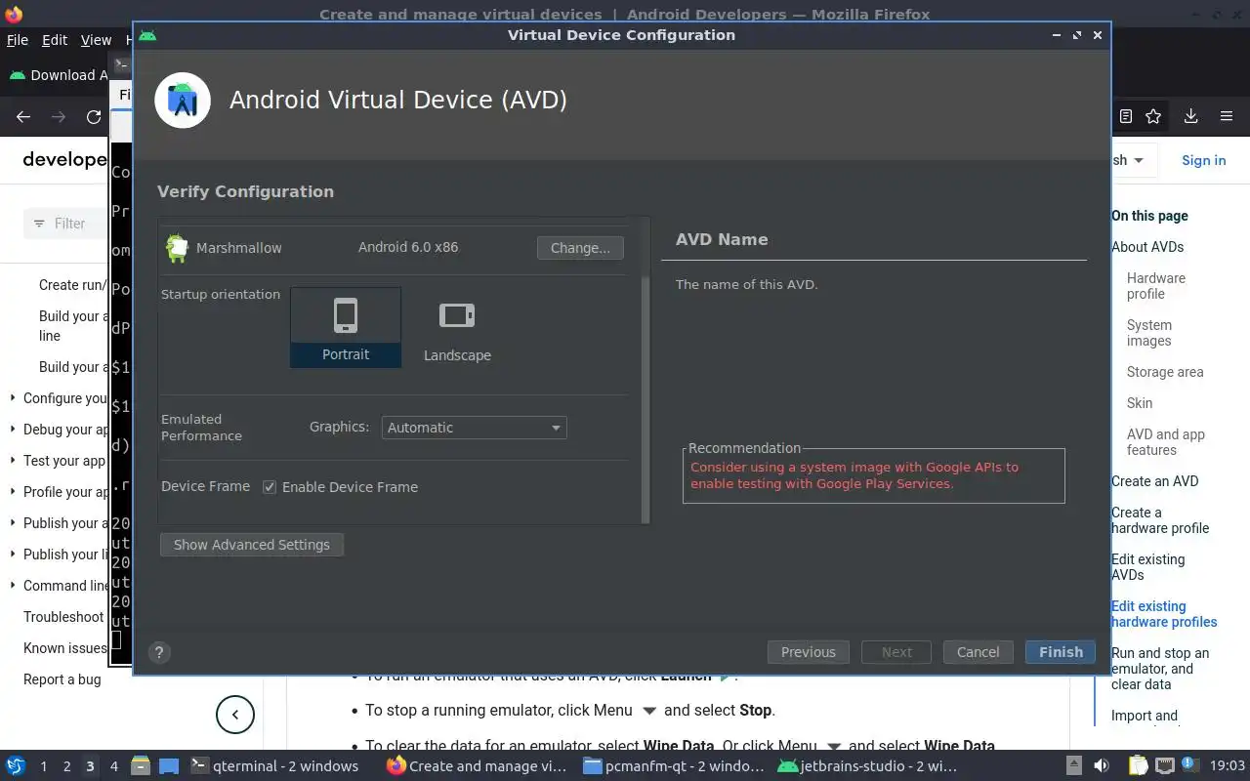Select Portrait startup orientation
The height and width of the screenshot is (781, 1250).
(346, 327)
